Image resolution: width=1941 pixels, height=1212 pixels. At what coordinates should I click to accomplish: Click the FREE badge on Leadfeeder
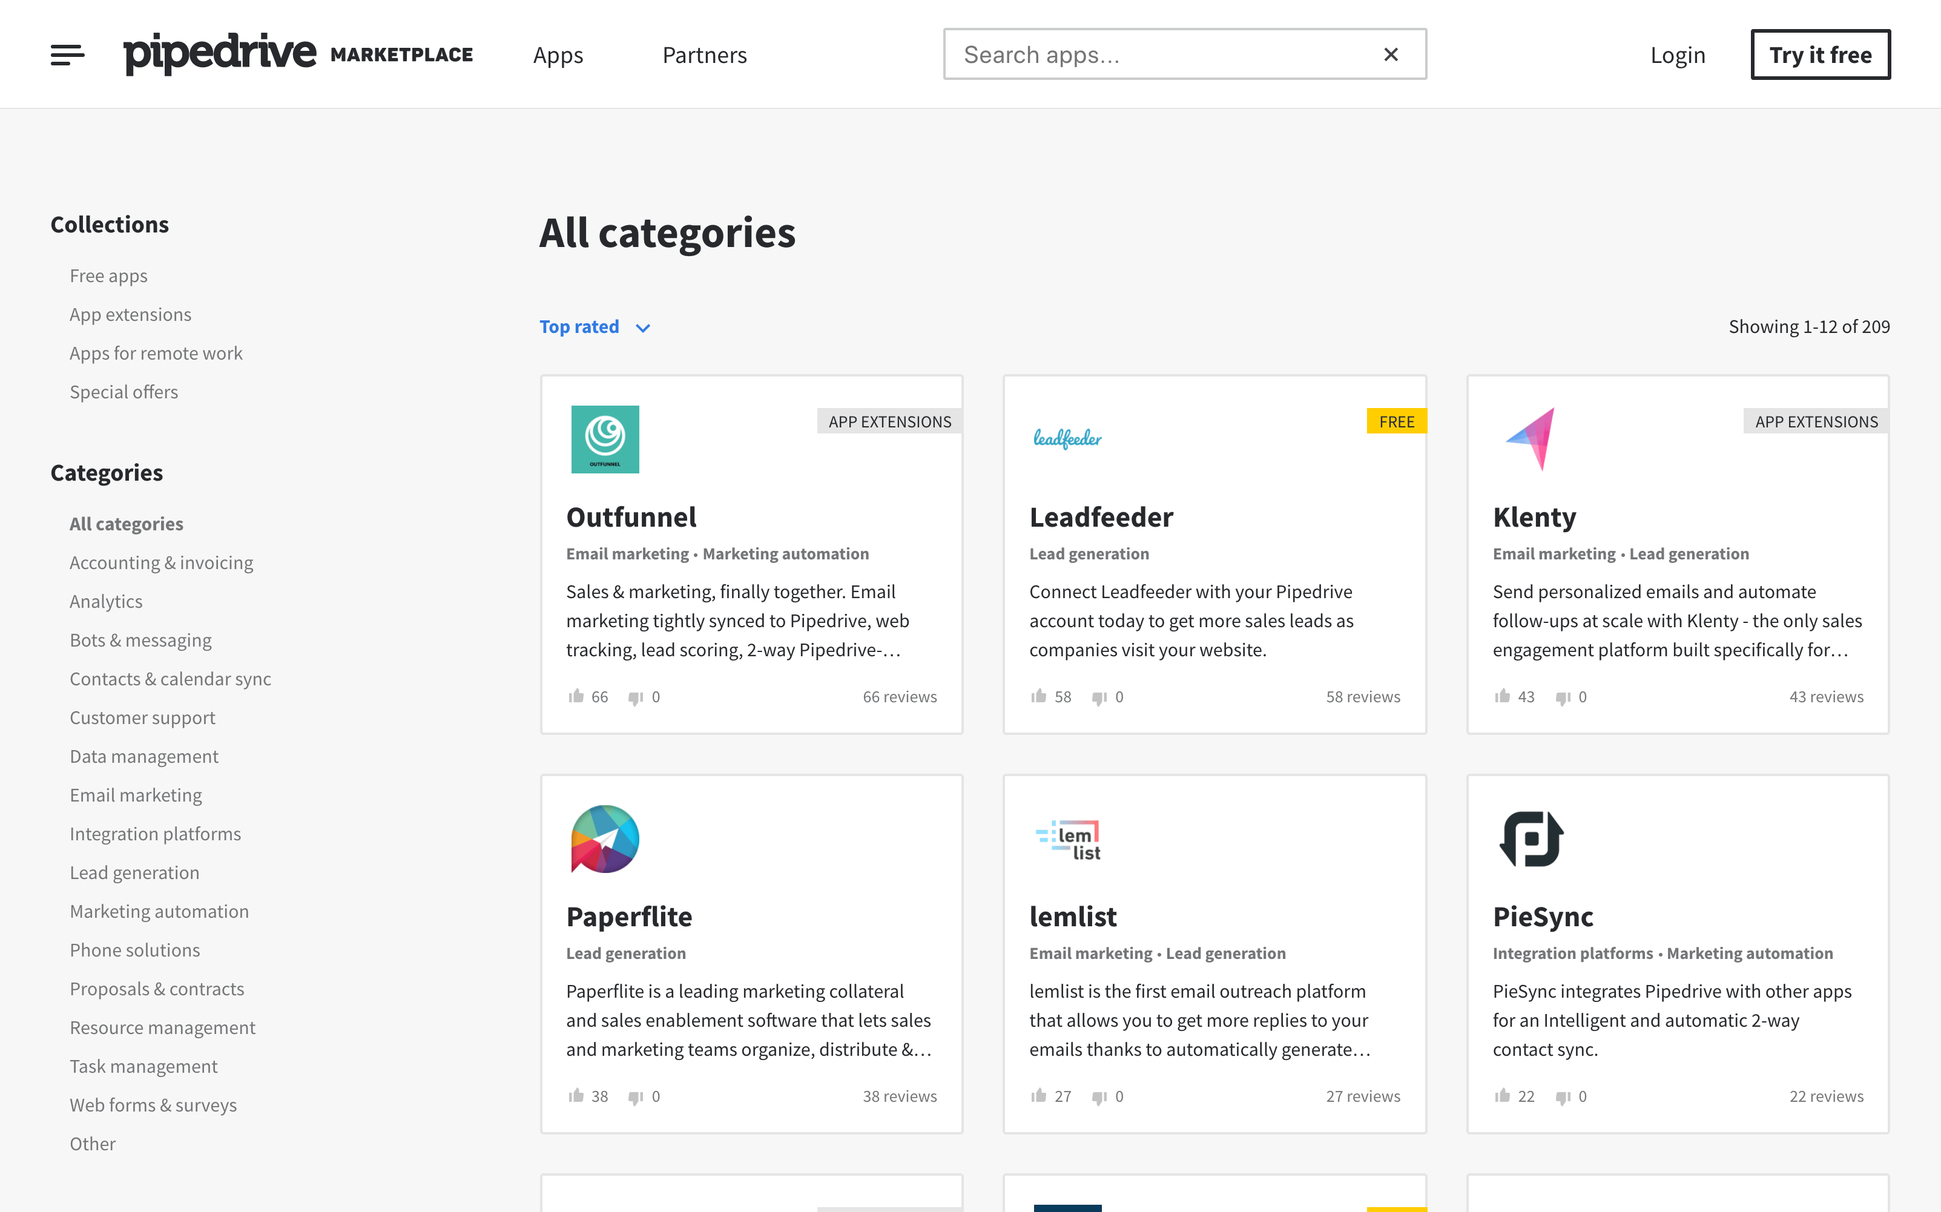[x=1396, y=421]
